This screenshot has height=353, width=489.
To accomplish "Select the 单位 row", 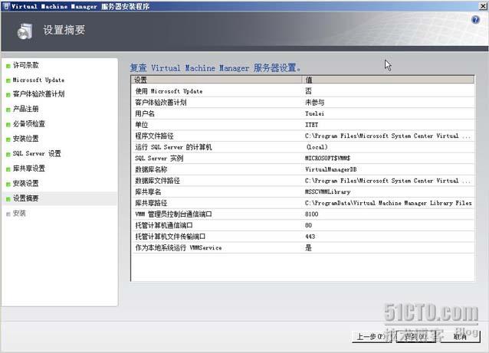I will click(x=303, y=125).
